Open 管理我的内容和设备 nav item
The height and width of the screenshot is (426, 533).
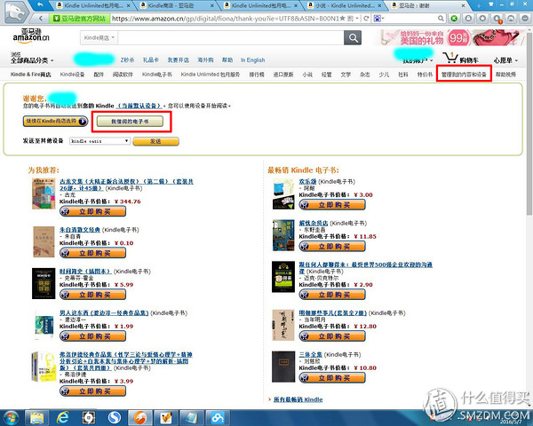[464, 75]
